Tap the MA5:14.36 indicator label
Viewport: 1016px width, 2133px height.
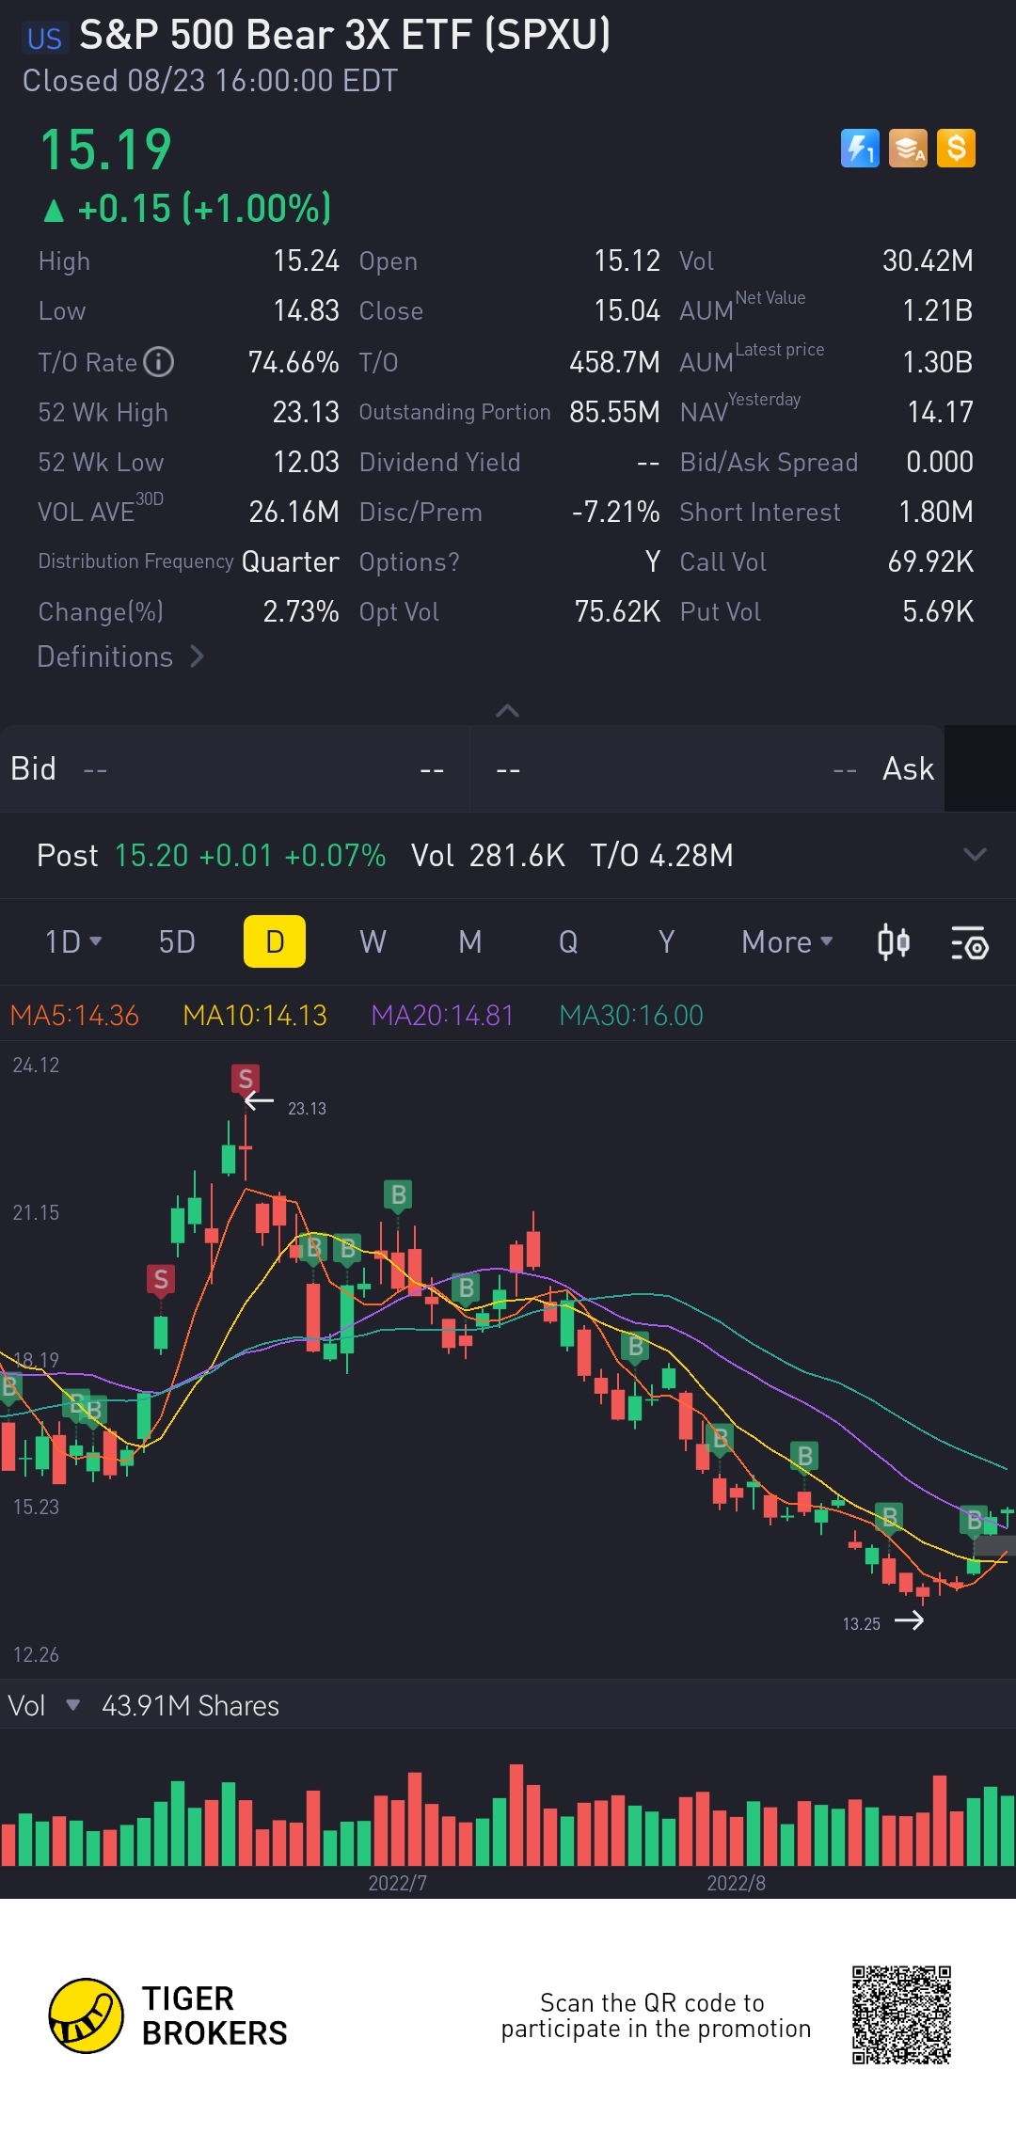(x=74, y=1016)
